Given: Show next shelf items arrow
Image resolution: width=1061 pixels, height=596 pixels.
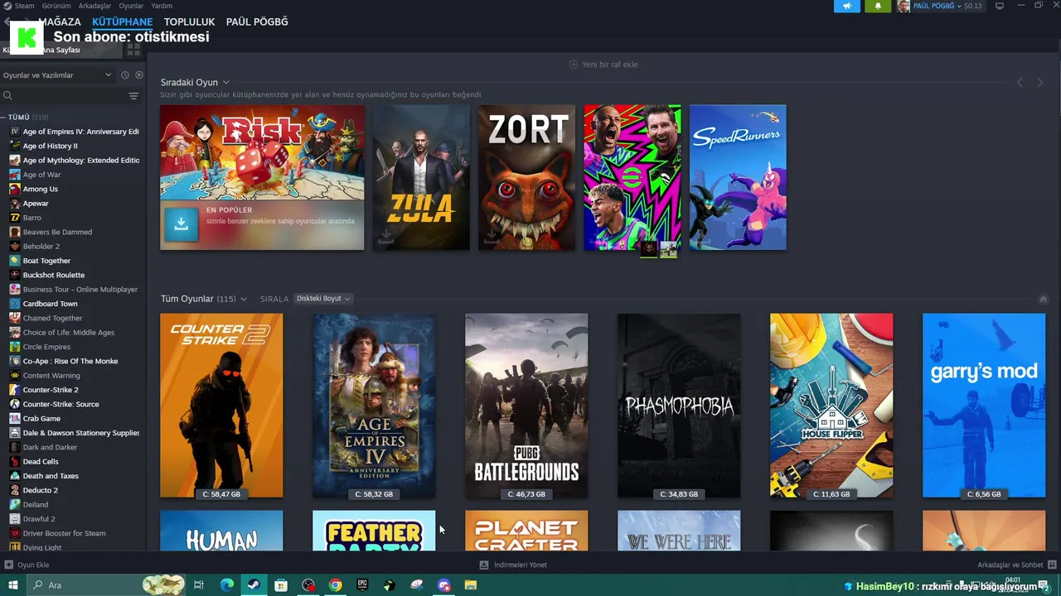Looking at the screenshot, I should 1039,83.
